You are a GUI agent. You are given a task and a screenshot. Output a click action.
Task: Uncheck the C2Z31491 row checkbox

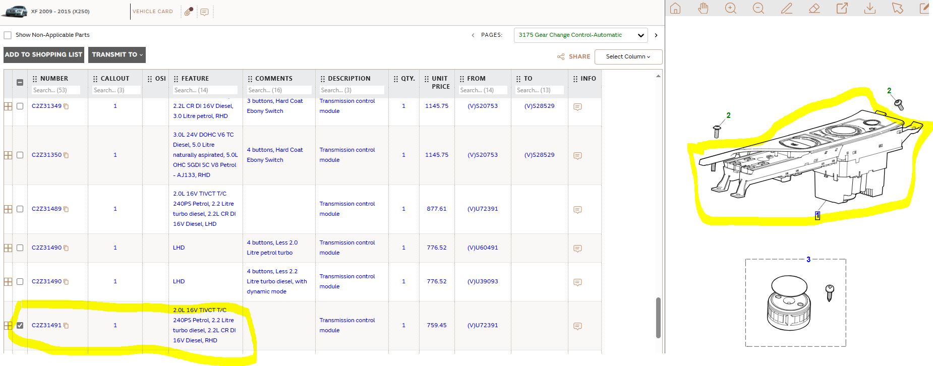point(20,325)
